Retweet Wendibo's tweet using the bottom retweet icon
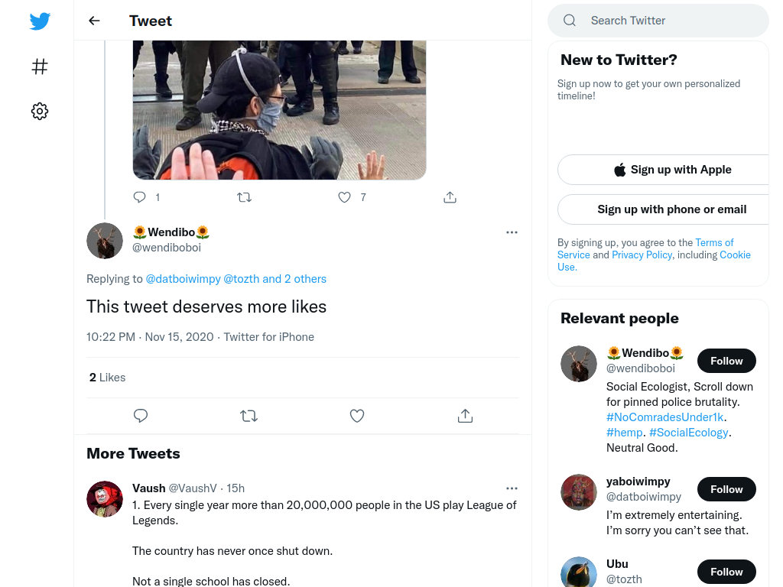 pos(249,416)
